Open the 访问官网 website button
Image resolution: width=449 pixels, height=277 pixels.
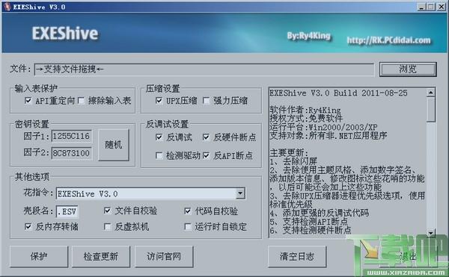(164, 256)
